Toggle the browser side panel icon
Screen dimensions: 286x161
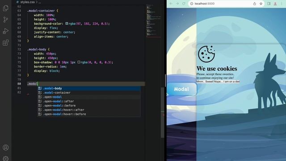(x=269, y=4)
